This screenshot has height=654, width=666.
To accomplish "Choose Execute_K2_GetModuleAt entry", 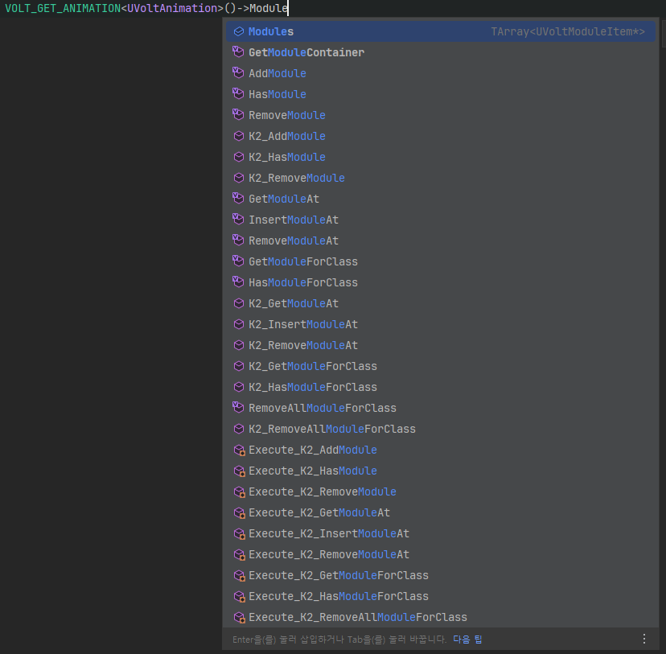I will click(x=319, y=512).
